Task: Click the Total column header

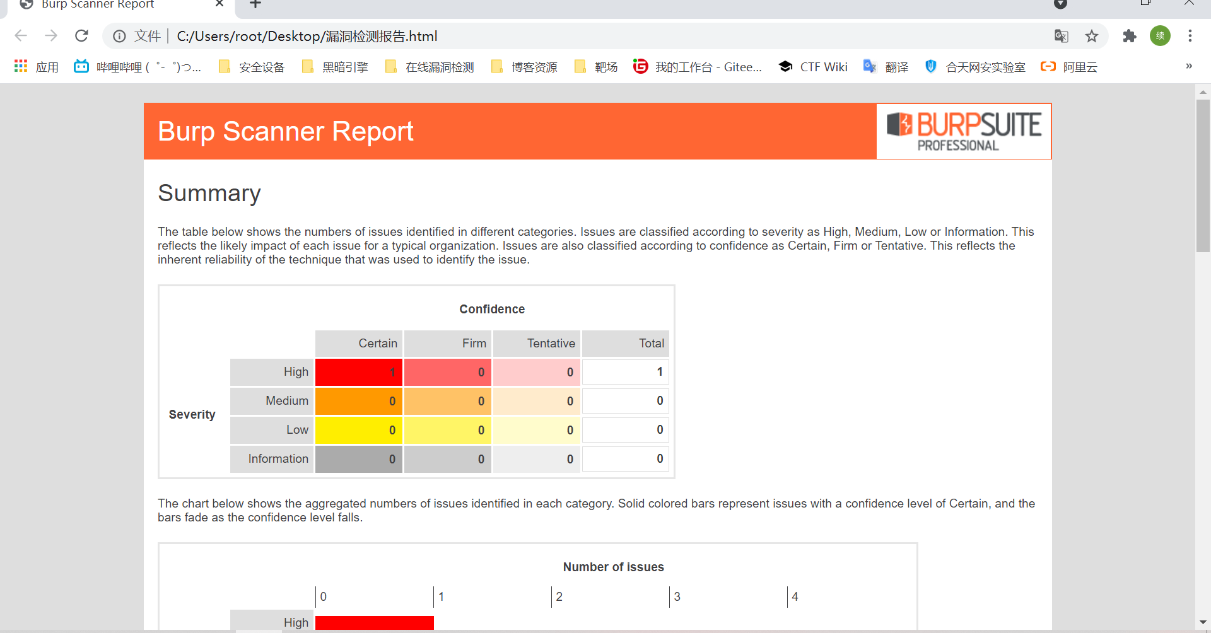Action: [626, 343]
